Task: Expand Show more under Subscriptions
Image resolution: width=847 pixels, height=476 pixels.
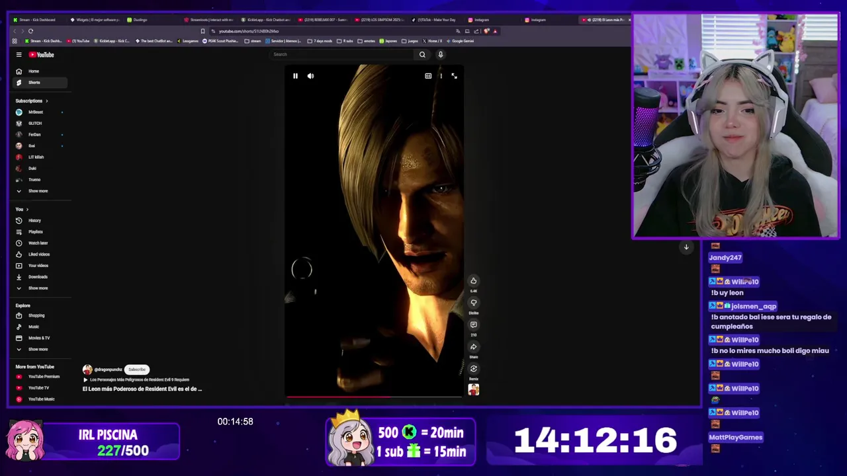Action: coord(39,191)
